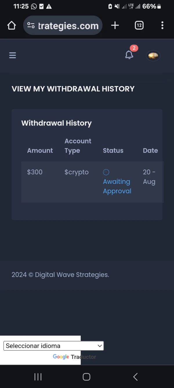The height and width of the screenshot is (388, 174).
Task: Tap the browser home icon
Action: [12, 26]
